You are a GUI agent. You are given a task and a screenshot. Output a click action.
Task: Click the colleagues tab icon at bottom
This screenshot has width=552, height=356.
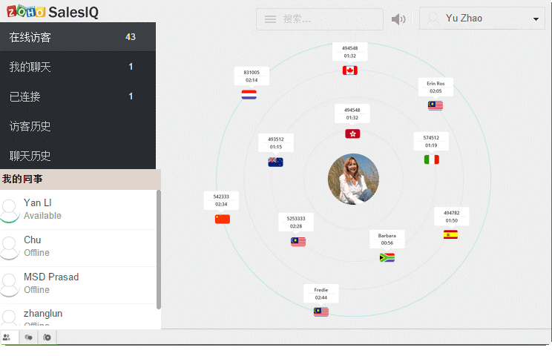7,337
